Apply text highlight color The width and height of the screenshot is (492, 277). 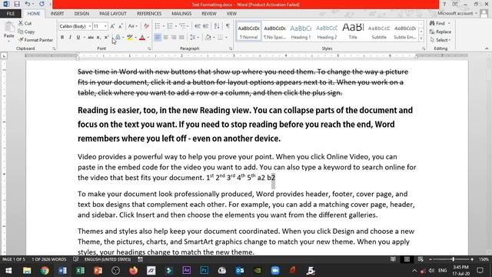tap(130, 38)
